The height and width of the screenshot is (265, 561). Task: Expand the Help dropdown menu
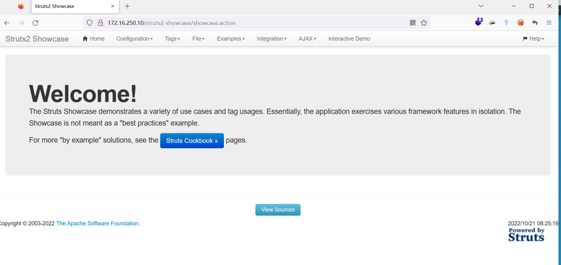click(533, 38)
